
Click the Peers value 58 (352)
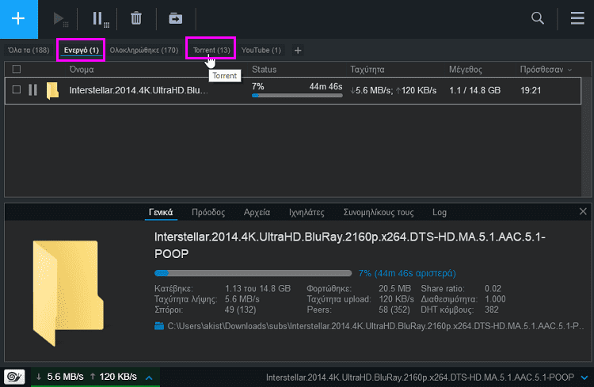(x=394, y=309)
